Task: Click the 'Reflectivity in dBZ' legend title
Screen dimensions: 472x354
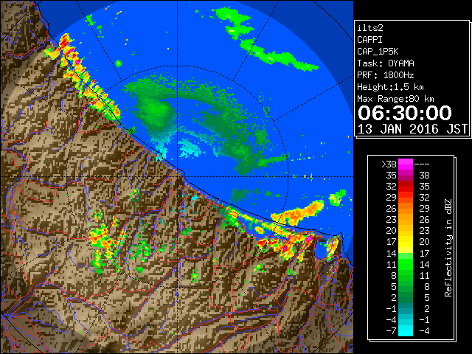Action: point(448,248)
